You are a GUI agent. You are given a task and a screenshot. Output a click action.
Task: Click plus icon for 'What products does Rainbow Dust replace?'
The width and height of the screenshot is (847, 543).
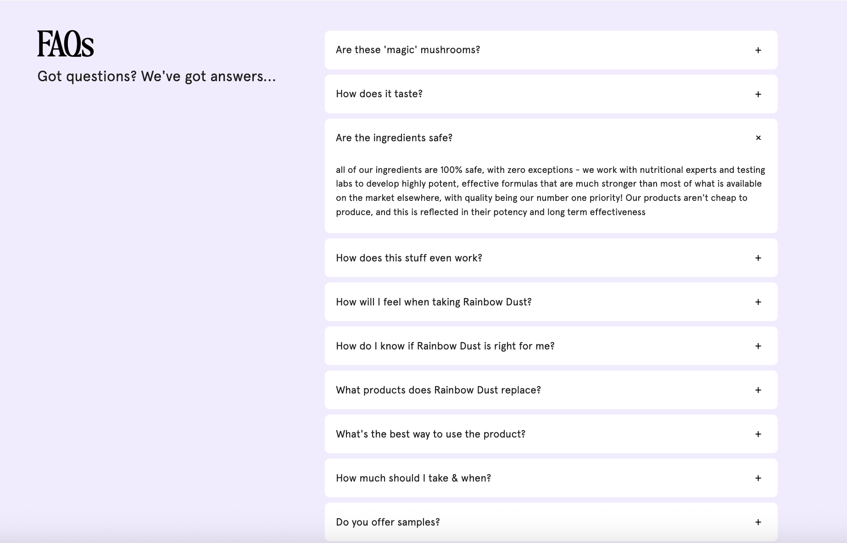tap(758, 390)
